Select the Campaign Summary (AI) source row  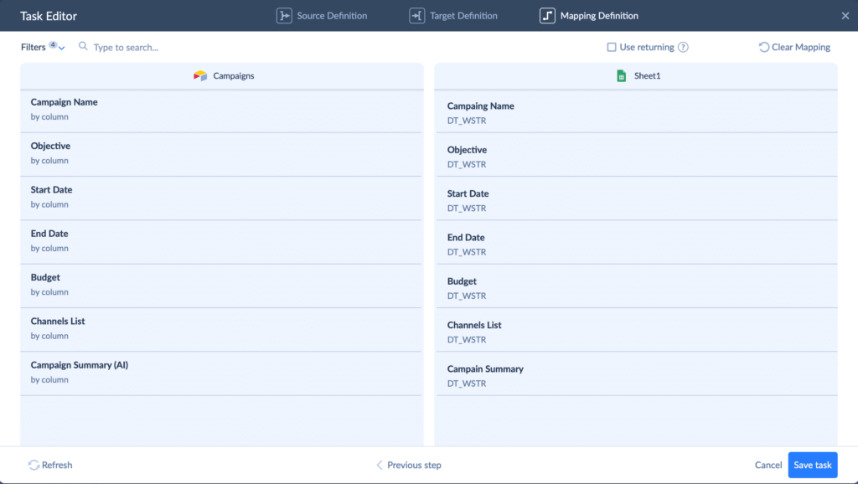(x=221, y=373)
